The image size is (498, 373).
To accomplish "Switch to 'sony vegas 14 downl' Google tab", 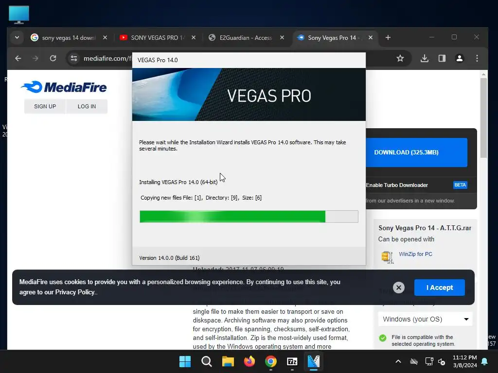I will [x=68, y=38].
